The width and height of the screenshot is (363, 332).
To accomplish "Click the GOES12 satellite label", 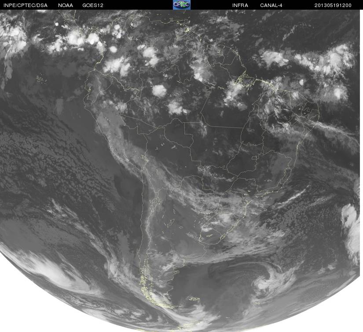I will pyautogui.click(x=92, y=5).
